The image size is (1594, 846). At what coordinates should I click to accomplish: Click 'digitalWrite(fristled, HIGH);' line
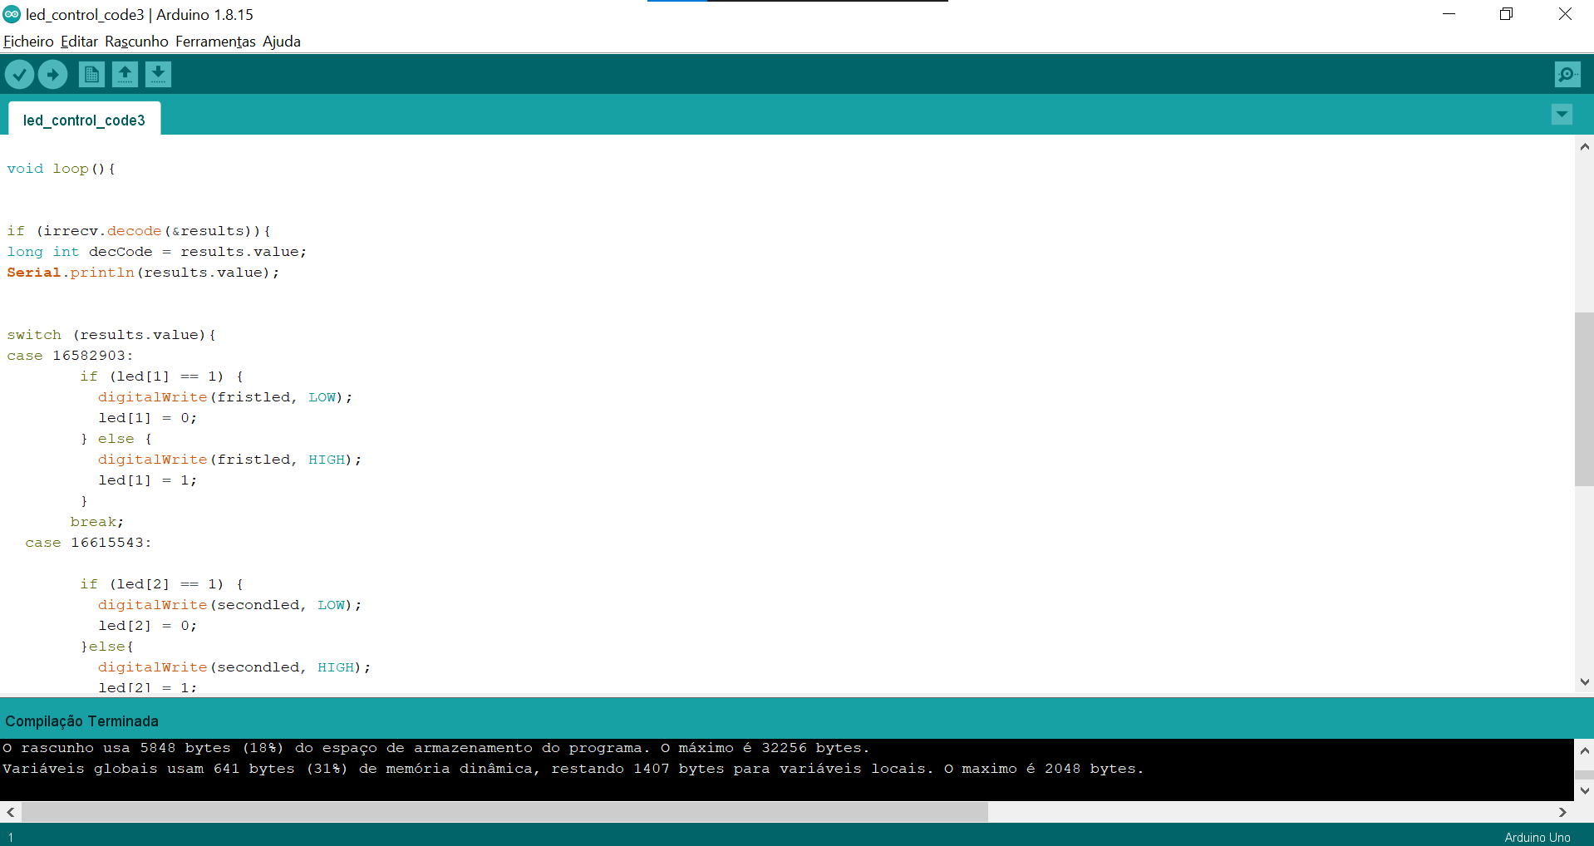click(230, 460)
